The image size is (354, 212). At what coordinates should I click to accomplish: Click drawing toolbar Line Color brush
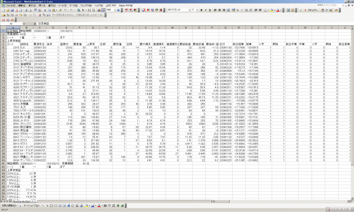point(93,206)
